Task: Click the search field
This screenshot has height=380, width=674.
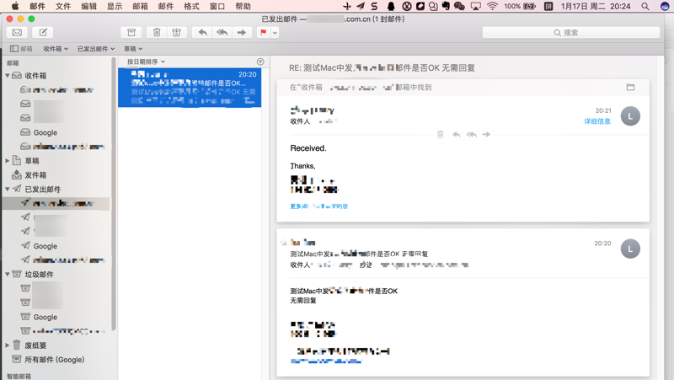Action: 571,33
